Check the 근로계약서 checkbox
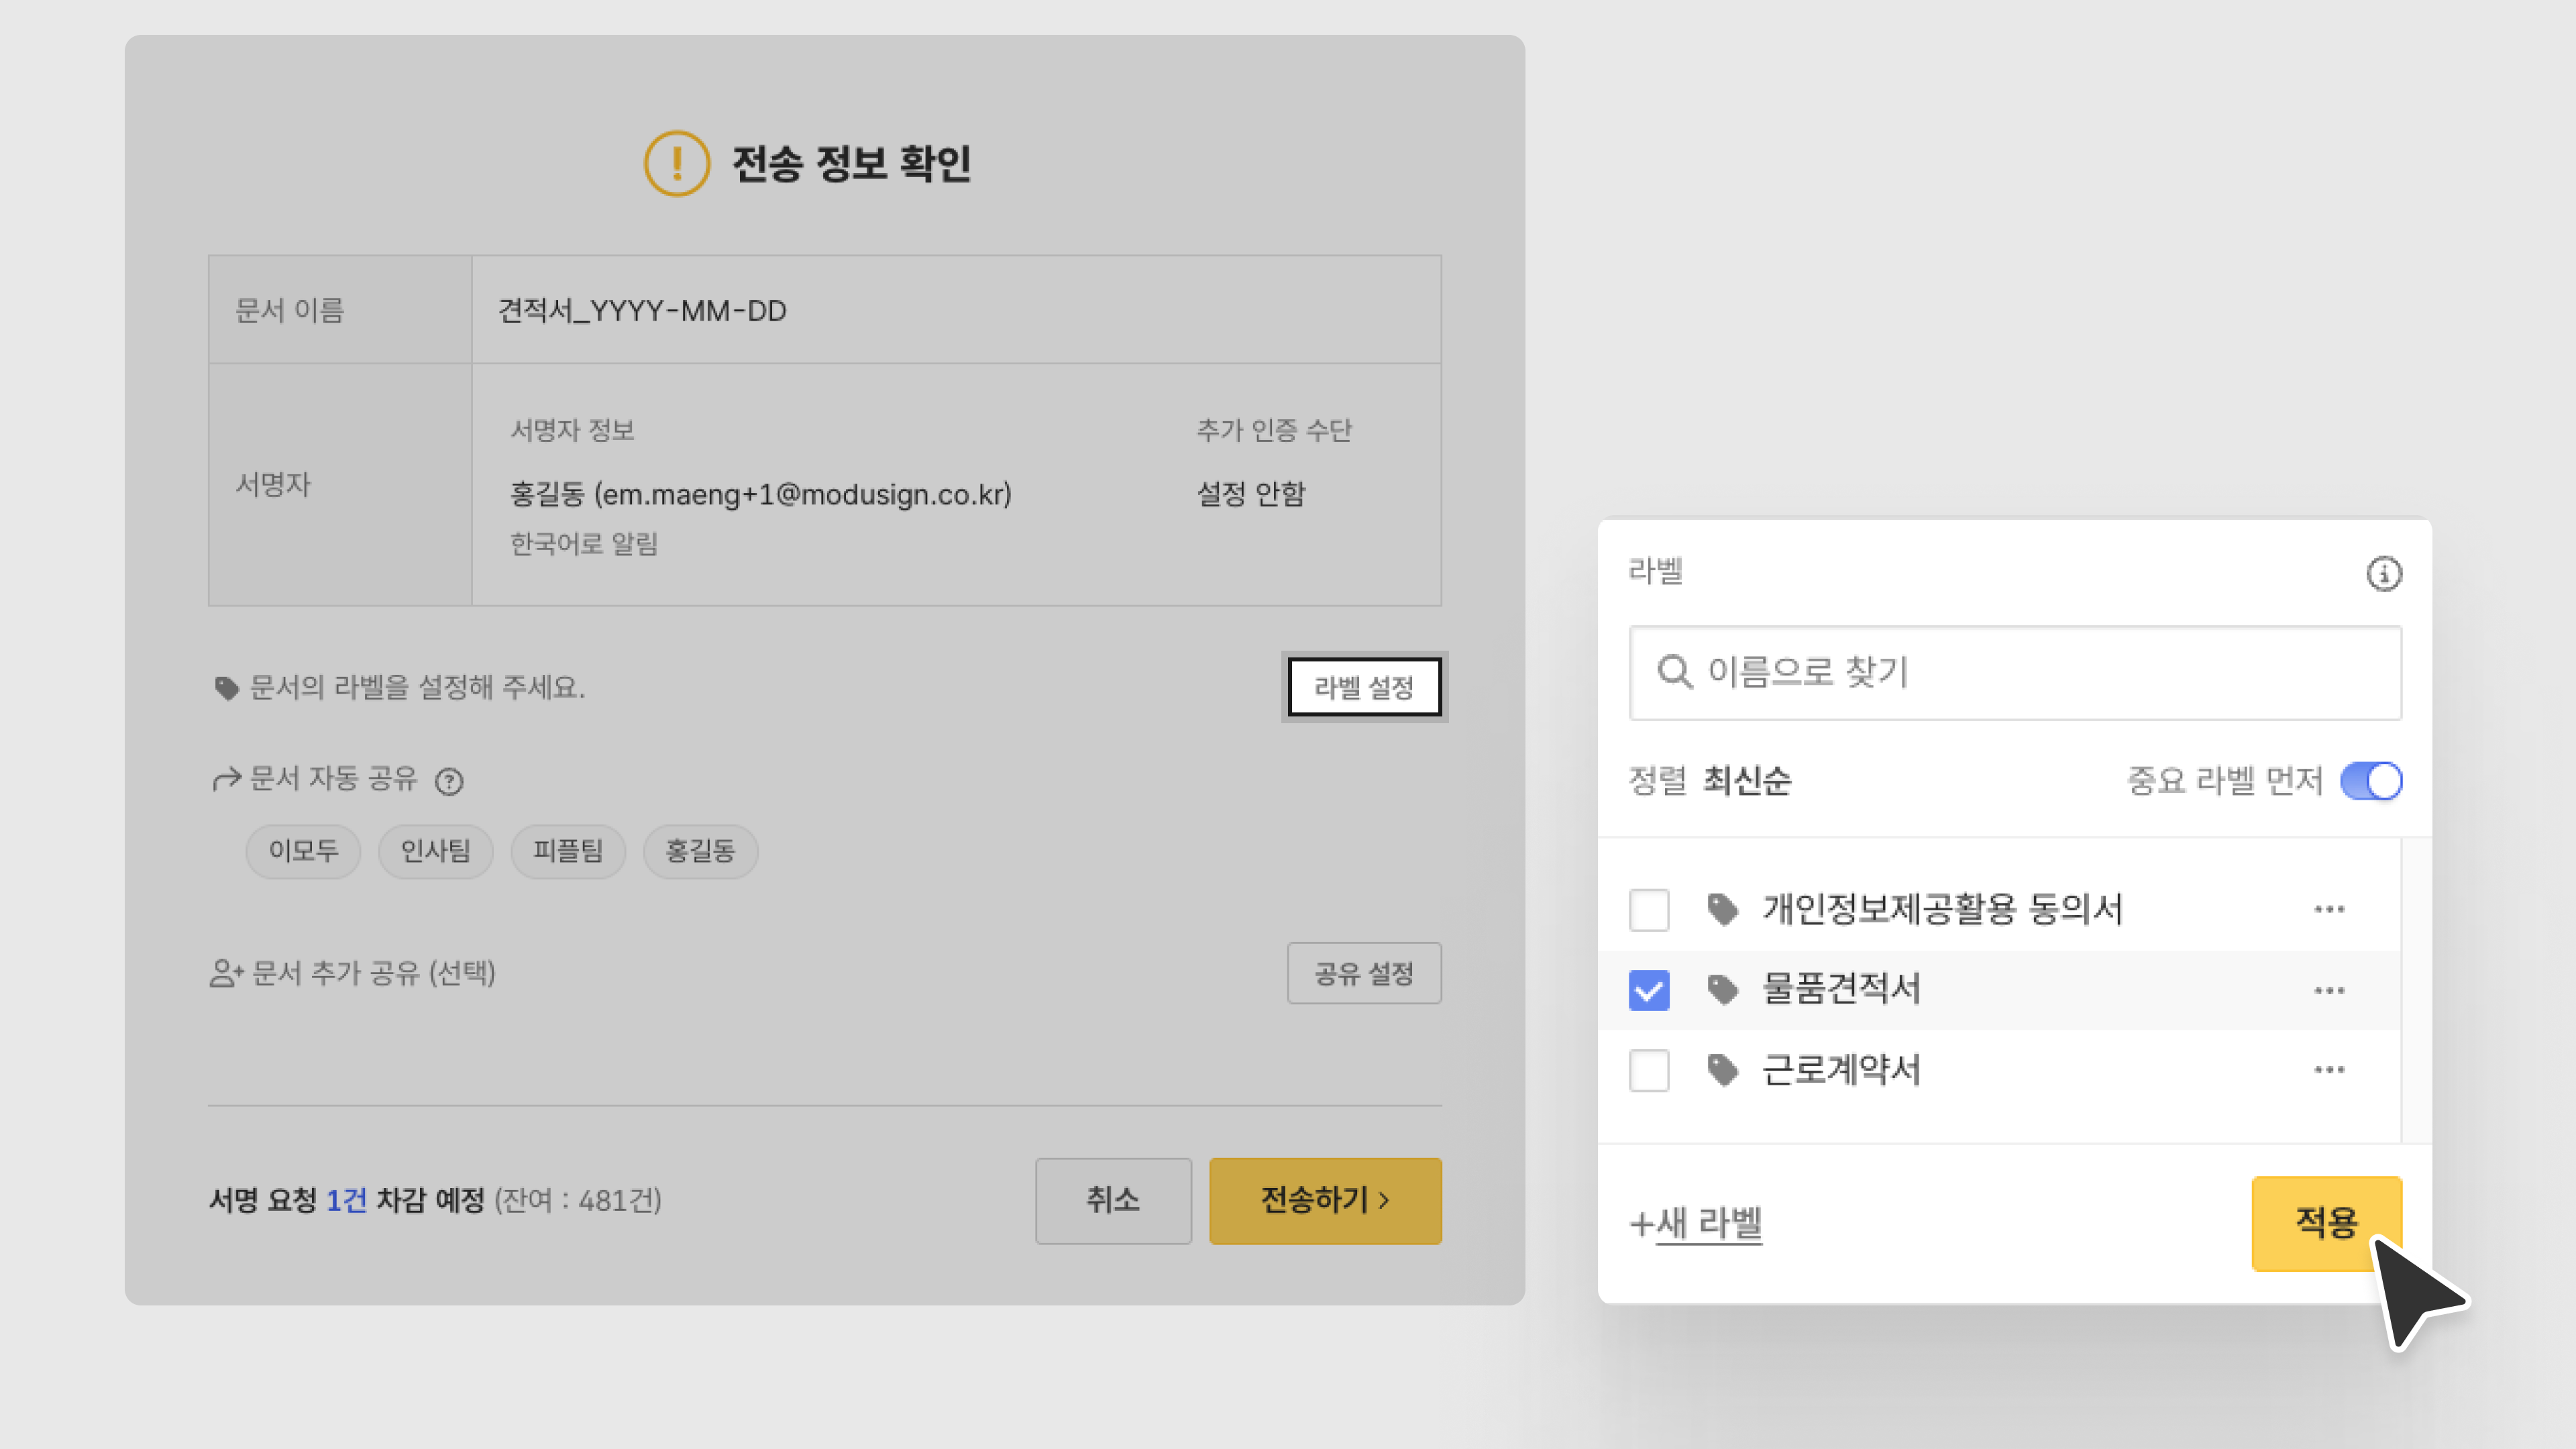This screenshot has width=2576, height=1449. 1649,1070
